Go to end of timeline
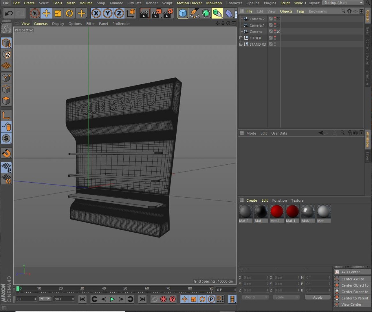 [x=142, y=299]
